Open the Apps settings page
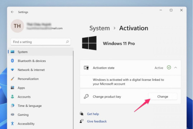Viewport: 193px width, 129px height. click(41, 88)
